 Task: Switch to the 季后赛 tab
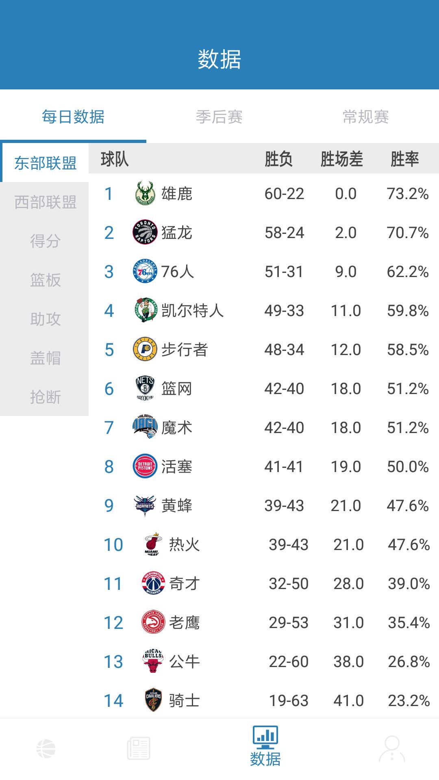[x=219, y=117]
